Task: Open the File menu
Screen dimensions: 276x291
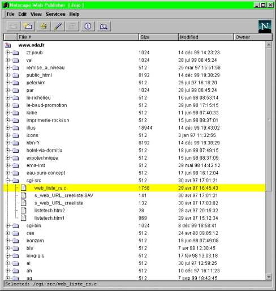Action: pos(11,14)
